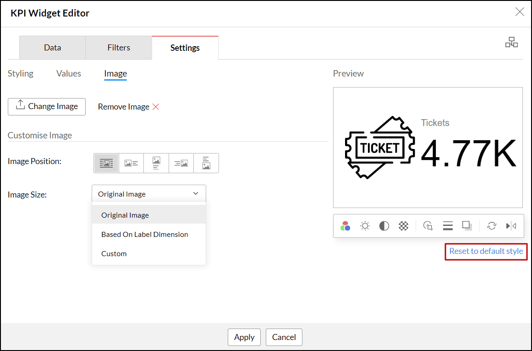Viewport: 532px width, 351px height.
Task: Open the image color adjustment tool
Action: tap(346, 226)
